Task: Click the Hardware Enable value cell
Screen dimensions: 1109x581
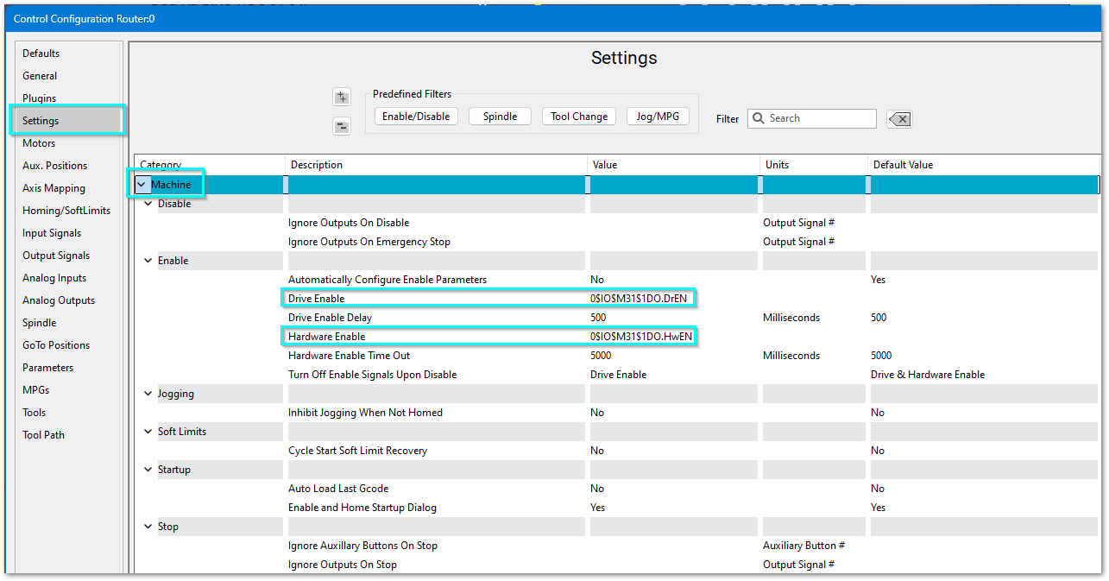Action: (640, 337)
